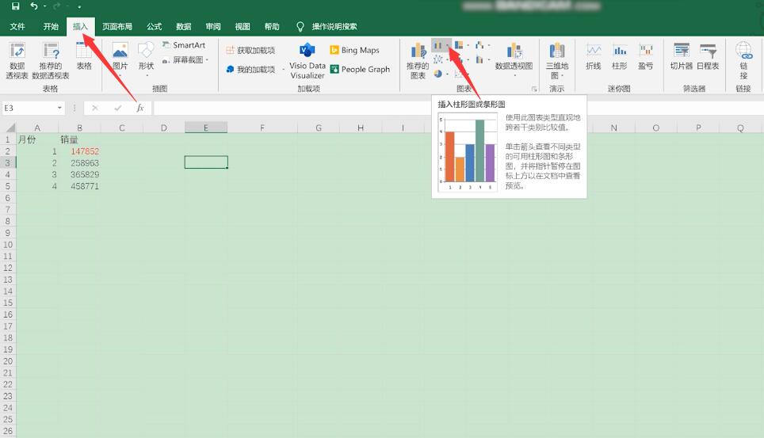This screenshot has height=438, width=764.
Task: Open the People Graph add-in
Action: click(x=360, y=69)
